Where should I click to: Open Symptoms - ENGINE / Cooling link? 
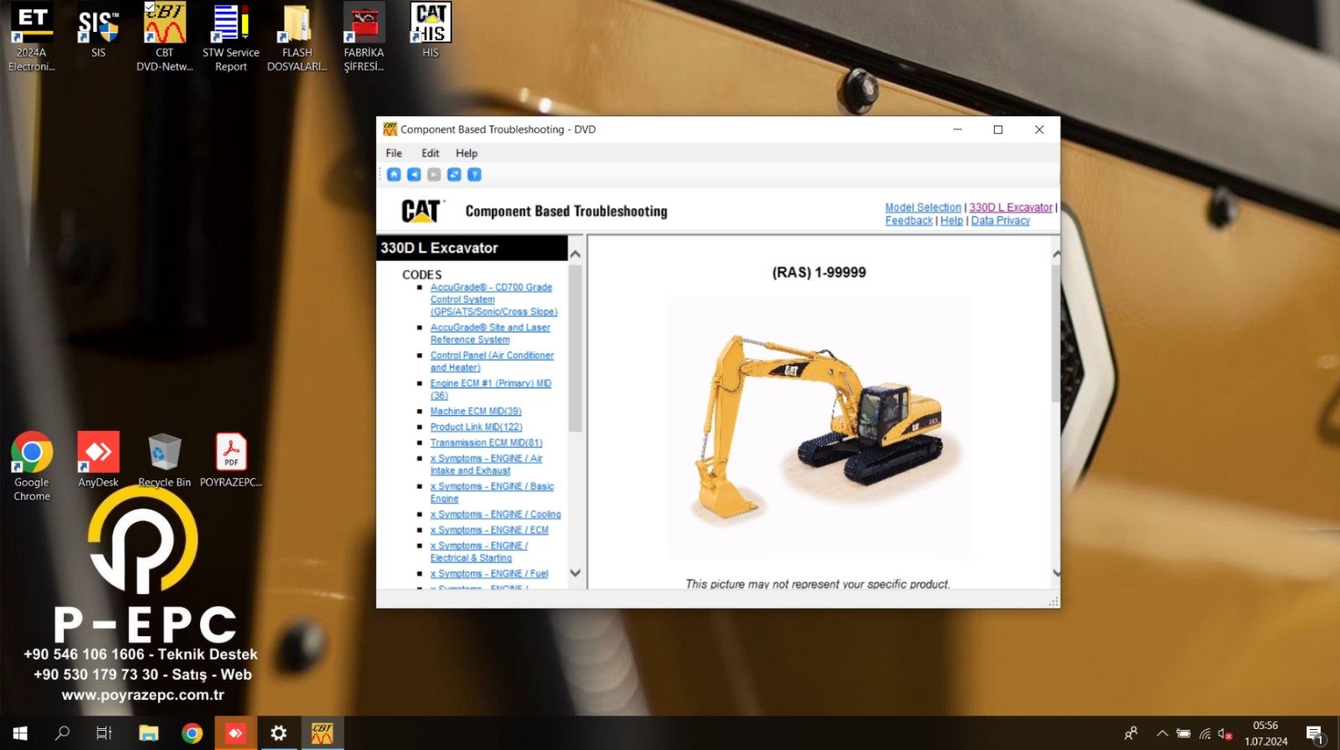click(x=495, y=515)
